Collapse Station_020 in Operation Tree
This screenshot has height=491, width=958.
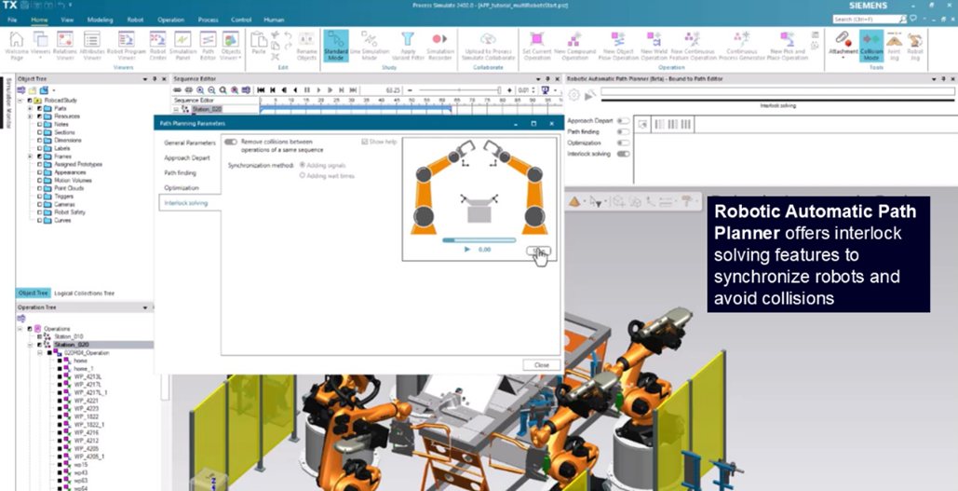click(30, 345)
